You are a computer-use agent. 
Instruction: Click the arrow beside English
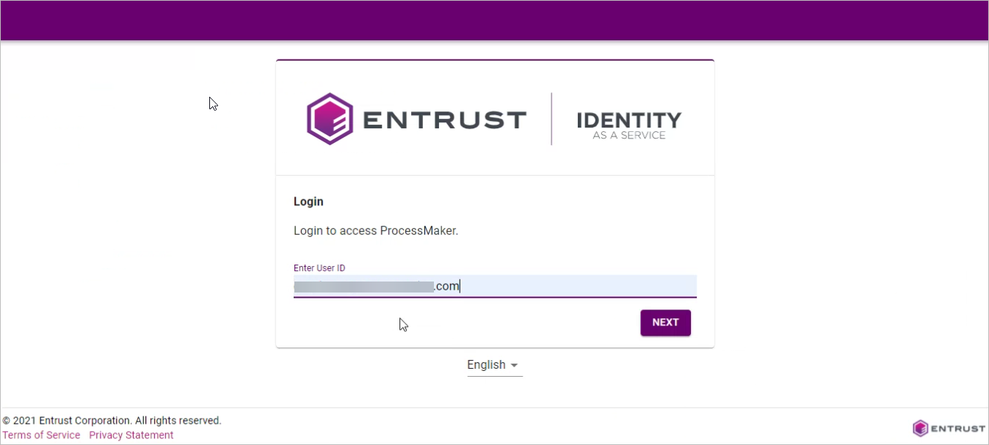tap(514, 366)
